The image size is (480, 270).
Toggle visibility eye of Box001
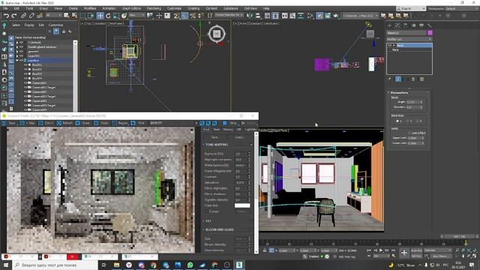point(26,65)
